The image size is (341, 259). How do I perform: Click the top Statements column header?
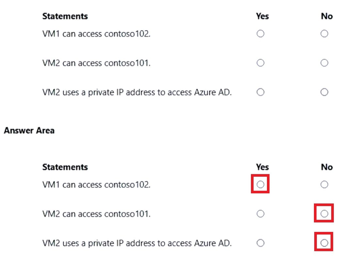pyautogui.click(x=65, y=16)
